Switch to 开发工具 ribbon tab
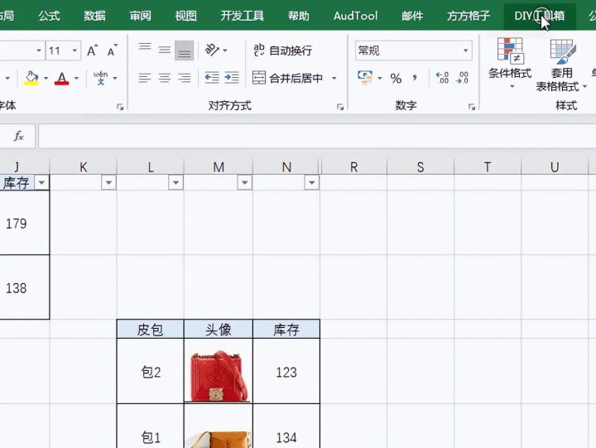 (242, 16)
